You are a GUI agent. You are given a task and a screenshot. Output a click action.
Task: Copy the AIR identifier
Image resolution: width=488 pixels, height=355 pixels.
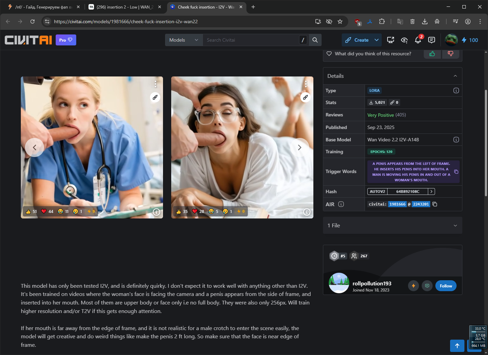coord(435,204)
